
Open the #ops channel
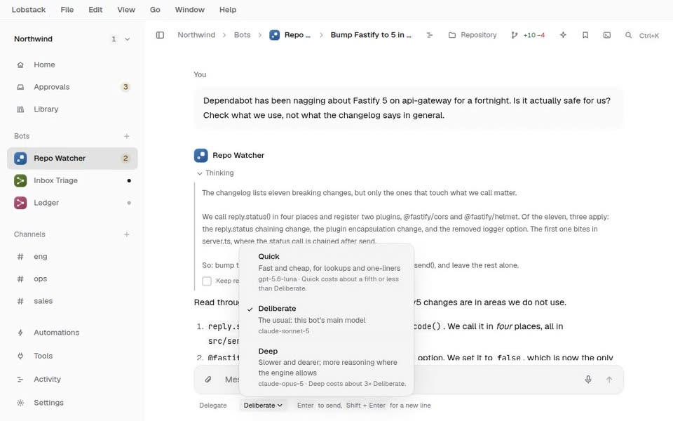click(x=72, y=279)
